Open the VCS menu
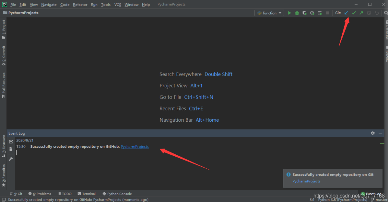Image resolution: width=388 pixels, height=202 pixels. (118, 5)
